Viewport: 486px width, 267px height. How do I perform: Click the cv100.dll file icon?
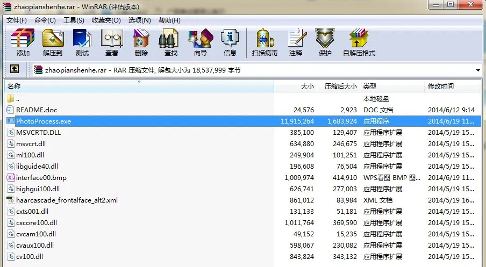[x=11, y=256]
